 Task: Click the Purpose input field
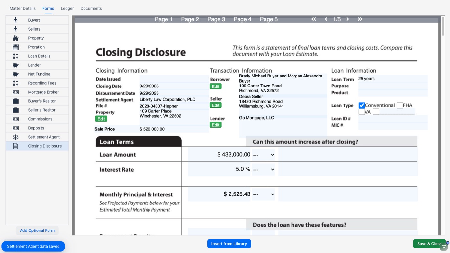(x=393, y=86)
